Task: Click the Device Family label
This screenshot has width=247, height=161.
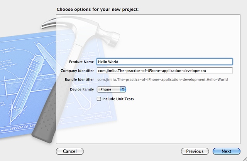Action: 82,89
